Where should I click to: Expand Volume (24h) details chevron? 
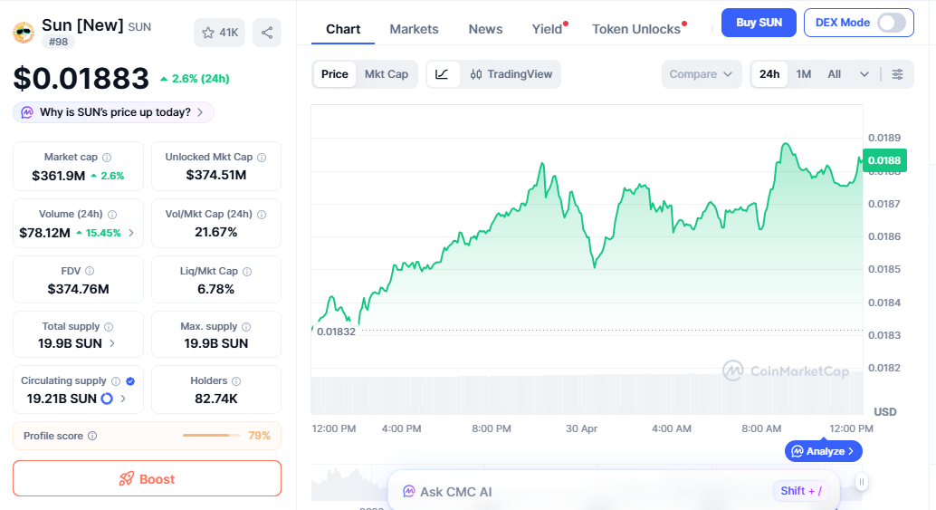131,233
